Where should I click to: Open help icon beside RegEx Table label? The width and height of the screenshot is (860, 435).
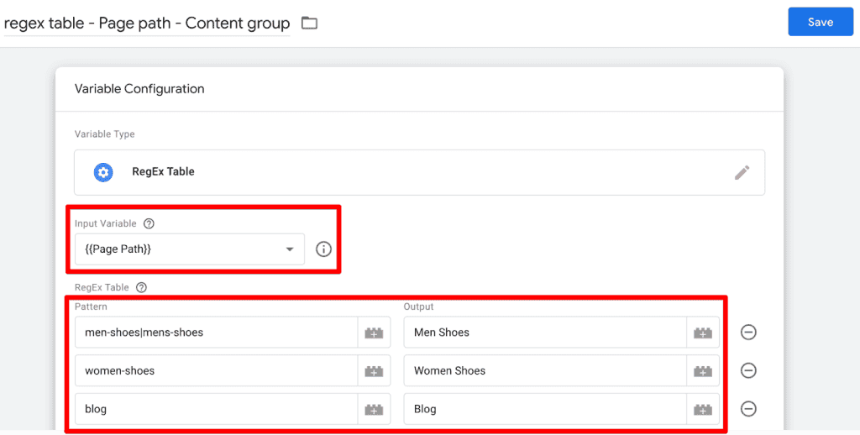[x=142, y=287]
